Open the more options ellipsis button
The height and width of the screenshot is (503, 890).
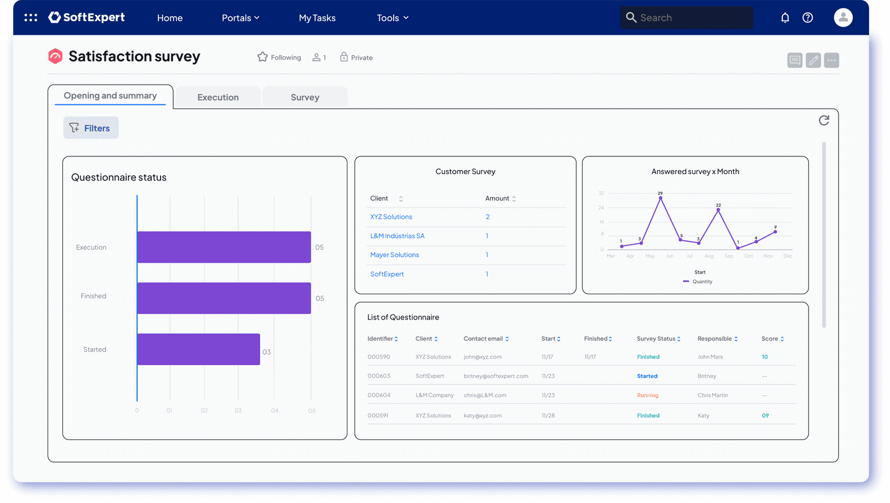[831, 60]
